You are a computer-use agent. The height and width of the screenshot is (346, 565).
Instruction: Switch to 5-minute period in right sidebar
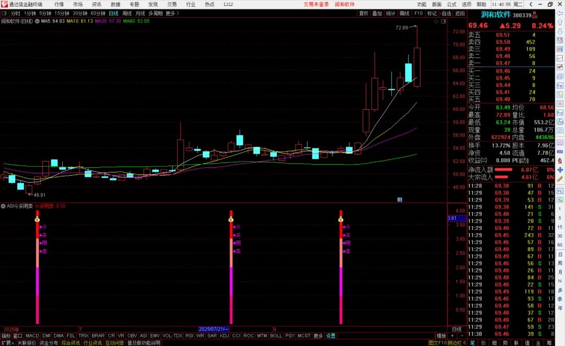560,218
